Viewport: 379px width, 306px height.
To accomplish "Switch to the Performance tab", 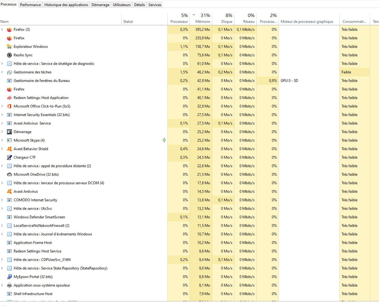I will pyautogui.click(x=30, y=5).
